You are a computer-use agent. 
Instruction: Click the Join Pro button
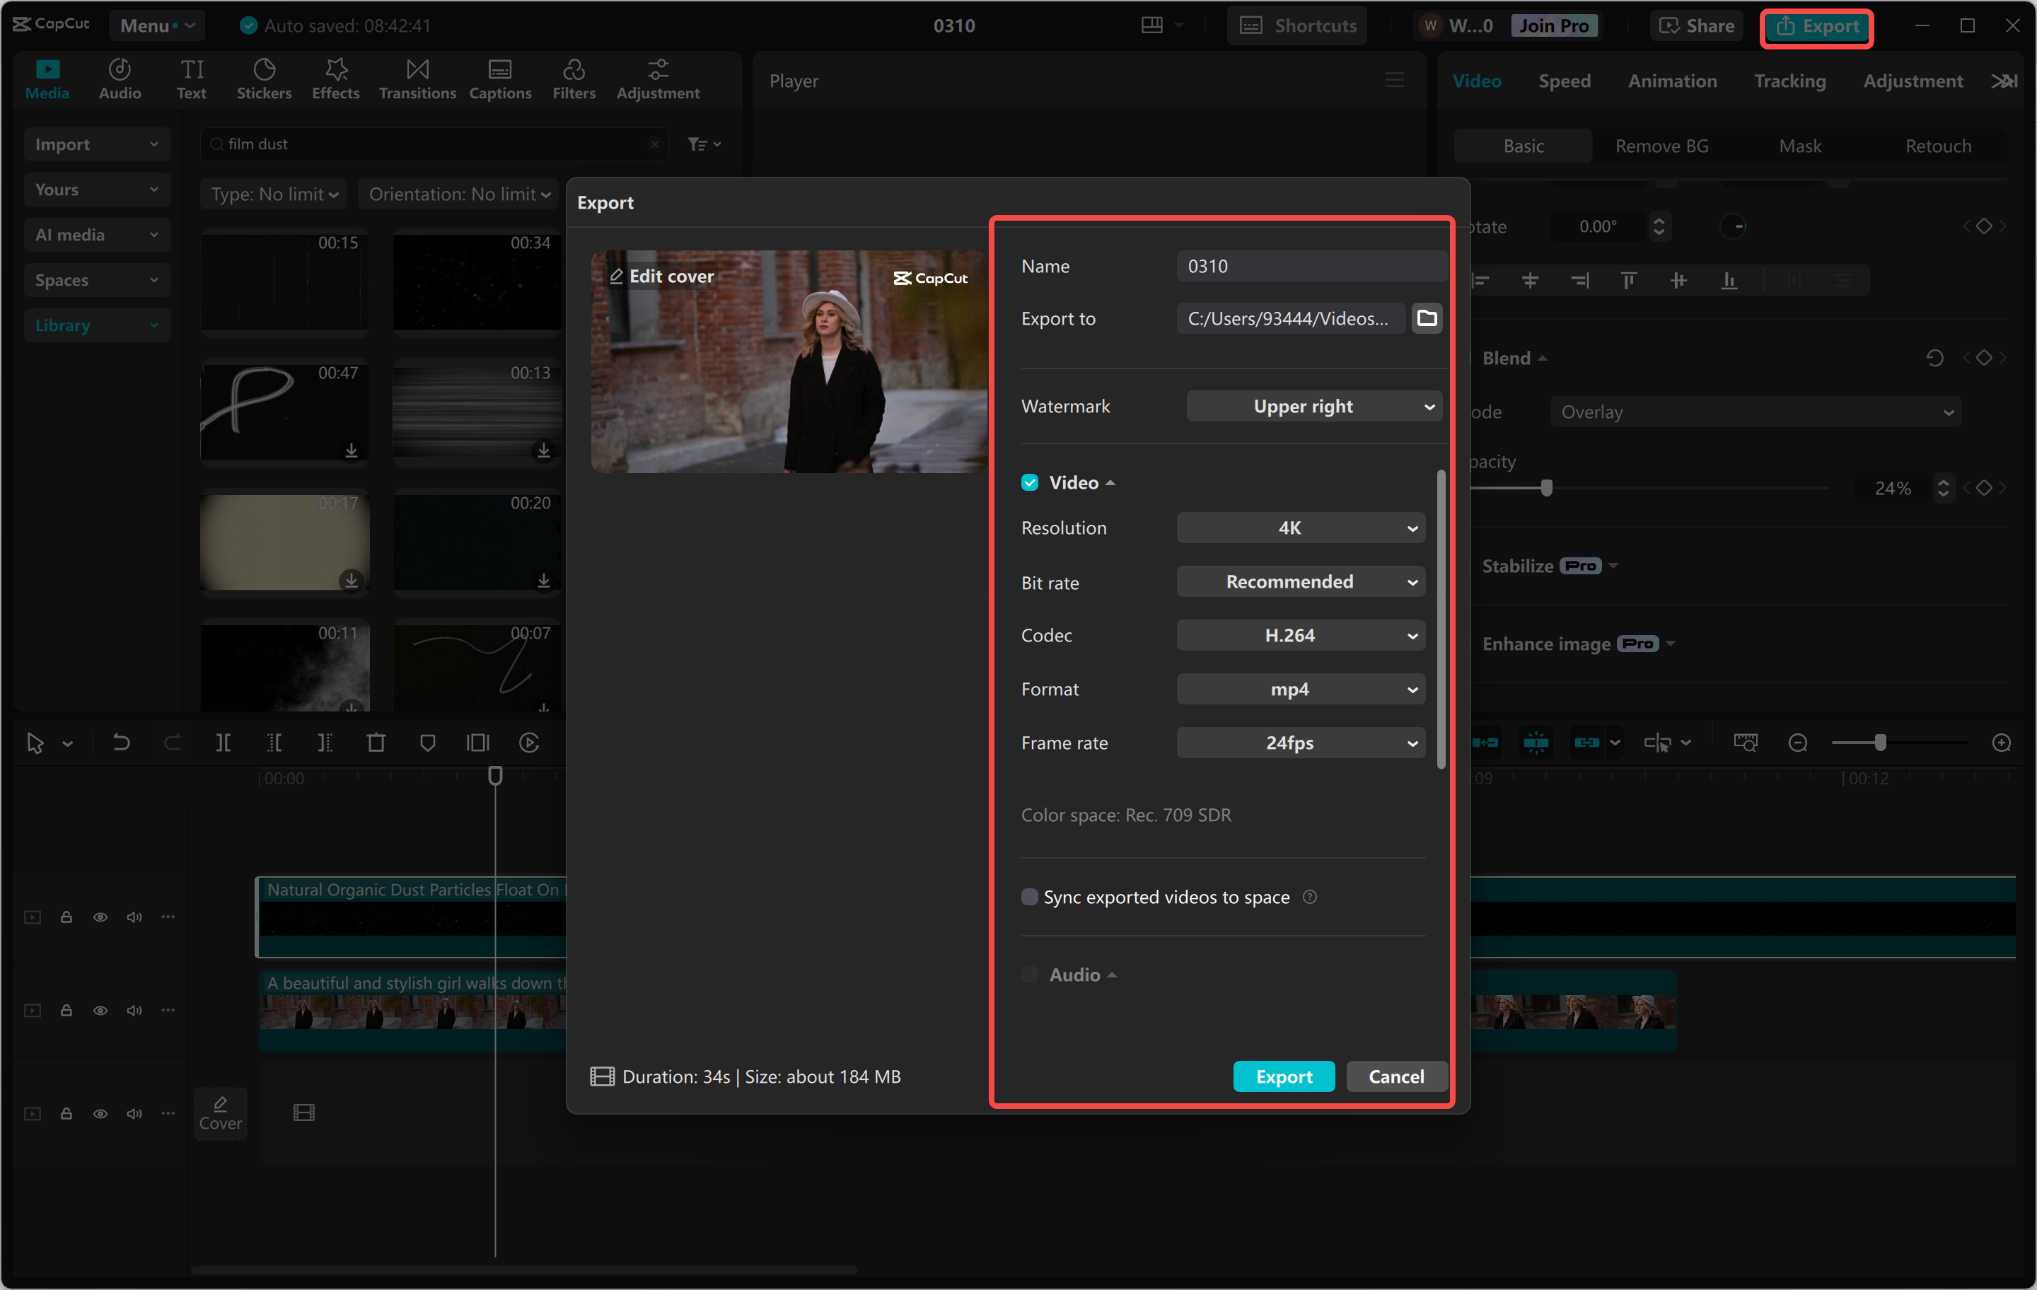pyautogui.click(x=1554, y=25)
